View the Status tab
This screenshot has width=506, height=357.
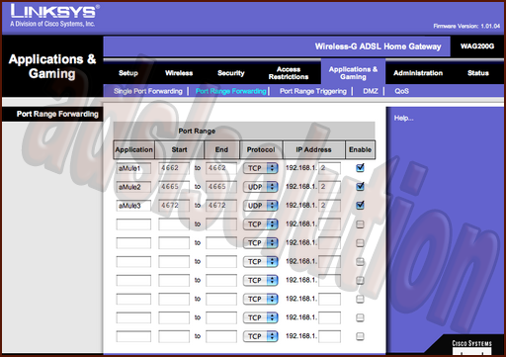[478, 73]
